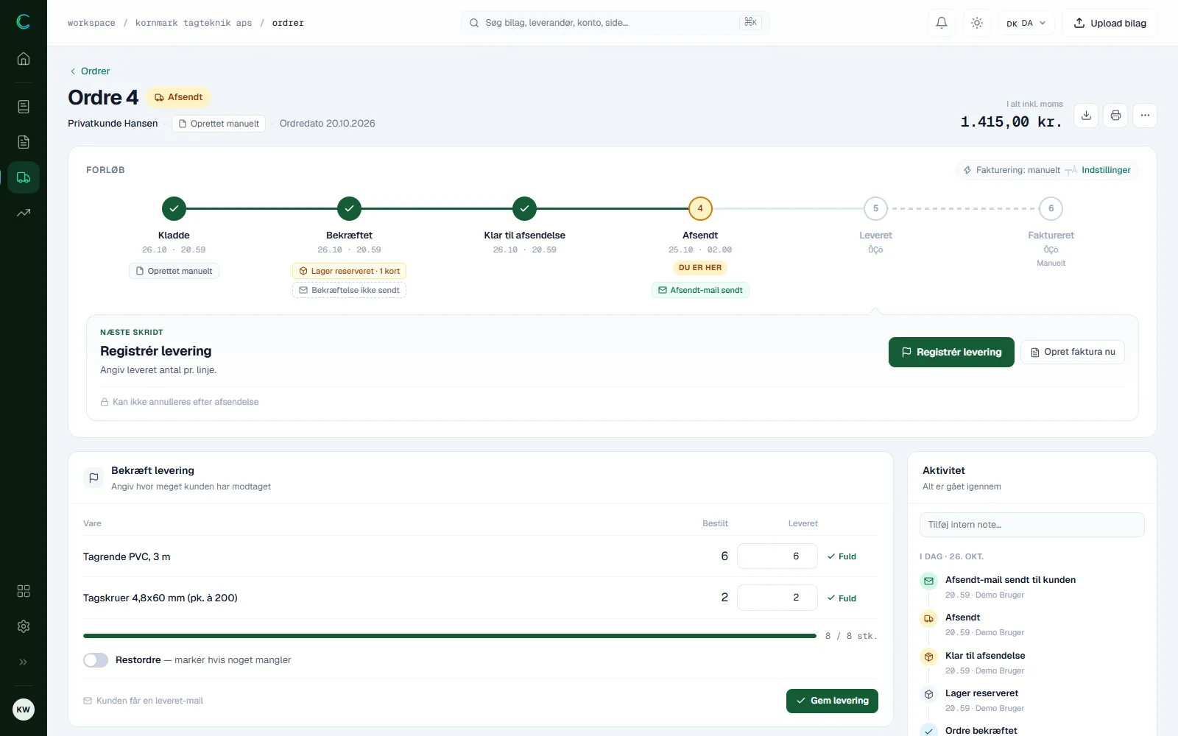Click Registrér levering button
Image resolution: width=1178 pixels, height=736 pixels.
tap(951, 352)
